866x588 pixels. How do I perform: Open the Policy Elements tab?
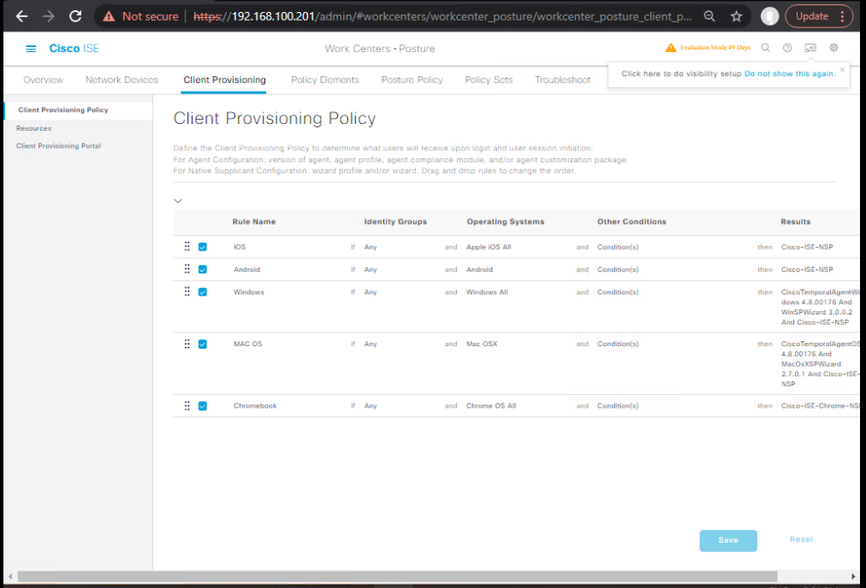tap(325, 80)
